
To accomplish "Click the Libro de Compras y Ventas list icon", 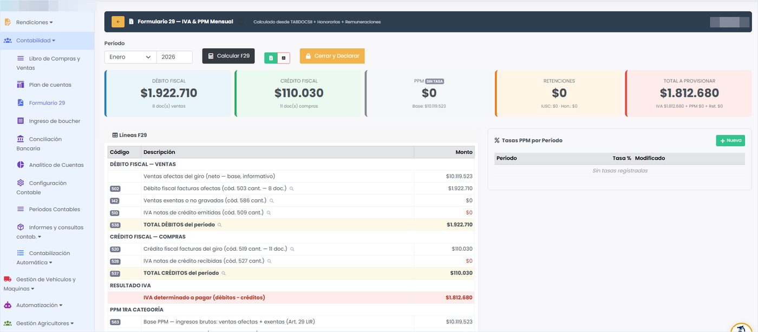I will 21,58.
